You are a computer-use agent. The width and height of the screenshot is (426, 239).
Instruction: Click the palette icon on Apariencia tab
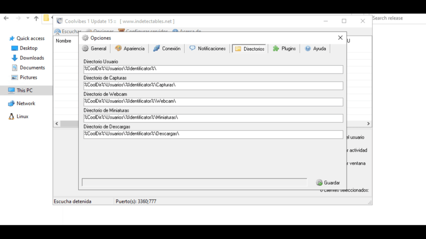coord(118,48)
